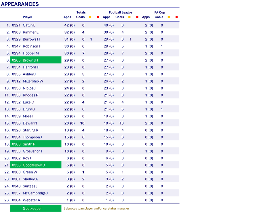Select player Ashley J
Screen dimensions: 259x212
(29, 74)
